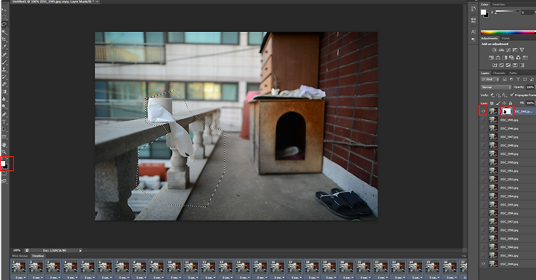536x280 pixels.
Task: Select the History Brush tool
Action: (4, 77)
